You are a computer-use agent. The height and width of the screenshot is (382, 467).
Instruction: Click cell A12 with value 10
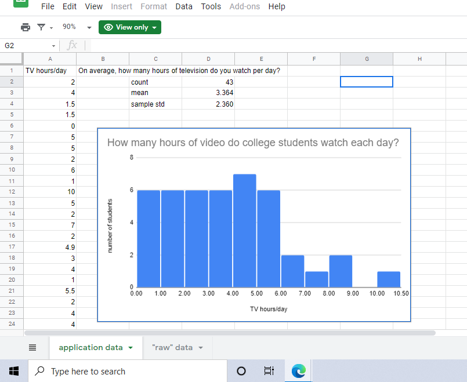pyautogui.click(x=50, y=192)
